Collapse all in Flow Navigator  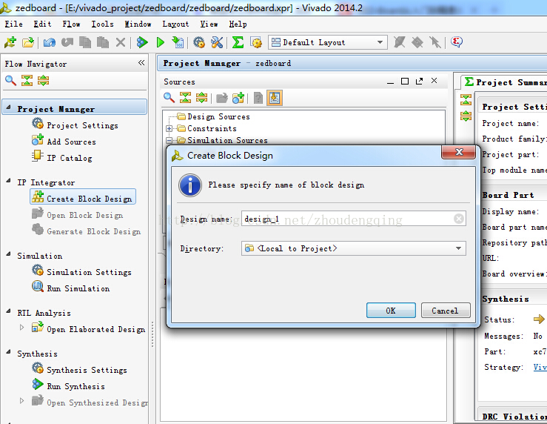(27, 80)
